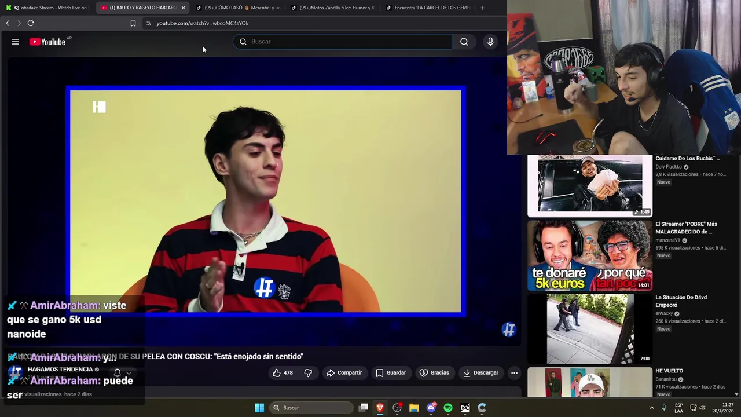Close the BAULO Y RAGEYLO tab
The image size is (741, 417).
(x=184, y=8)
